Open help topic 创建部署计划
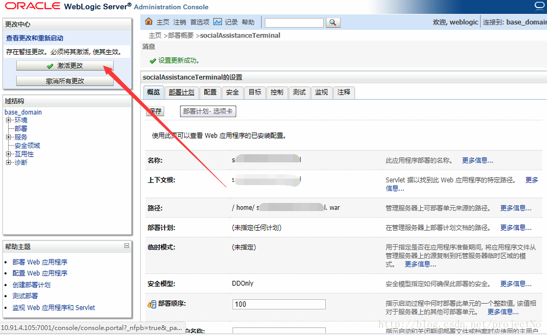Viewport: 547px width, 335px height. click(31, 285)
